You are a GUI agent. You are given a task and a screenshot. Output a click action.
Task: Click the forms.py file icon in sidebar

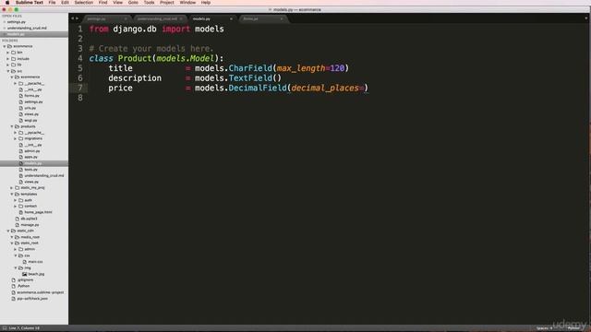point(20,96)
